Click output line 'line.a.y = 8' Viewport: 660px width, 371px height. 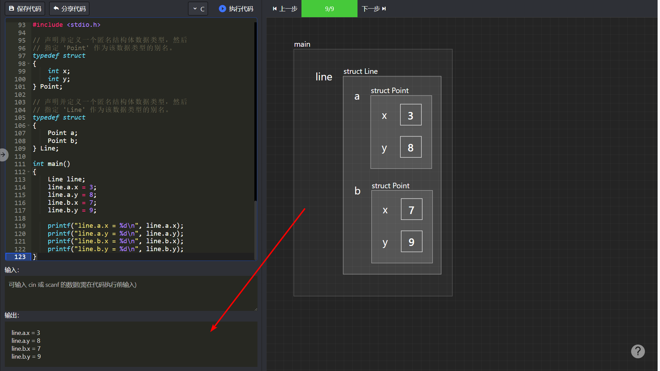pyautogui.click(x=26, y=341)
